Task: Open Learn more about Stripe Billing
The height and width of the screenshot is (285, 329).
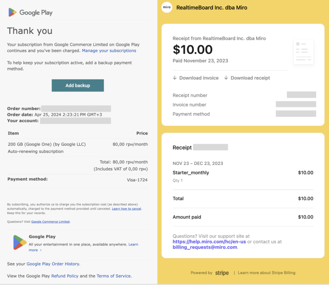Action: [267, 273]
